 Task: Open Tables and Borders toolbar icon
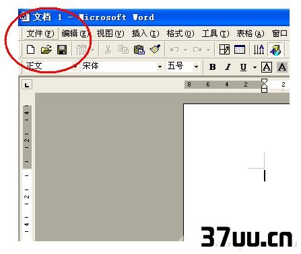point(224,50)
